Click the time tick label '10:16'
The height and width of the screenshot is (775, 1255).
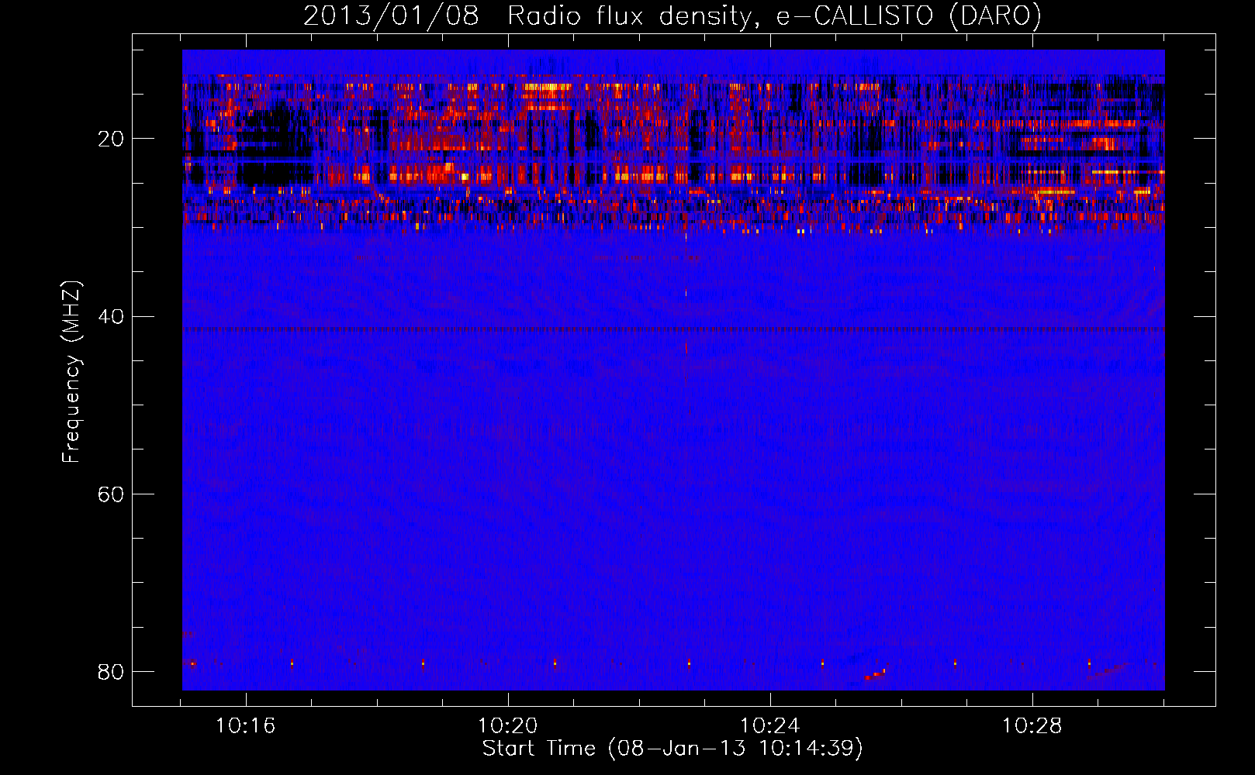coord(245,726)
